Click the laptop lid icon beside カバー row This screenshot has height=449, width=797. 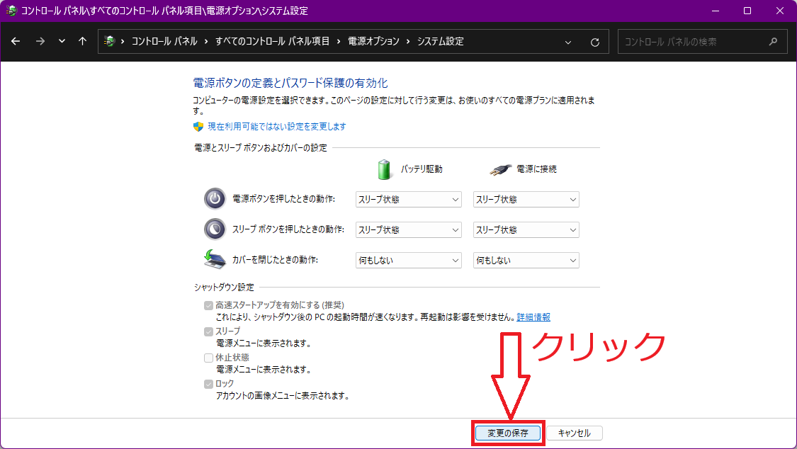(214, 259)
